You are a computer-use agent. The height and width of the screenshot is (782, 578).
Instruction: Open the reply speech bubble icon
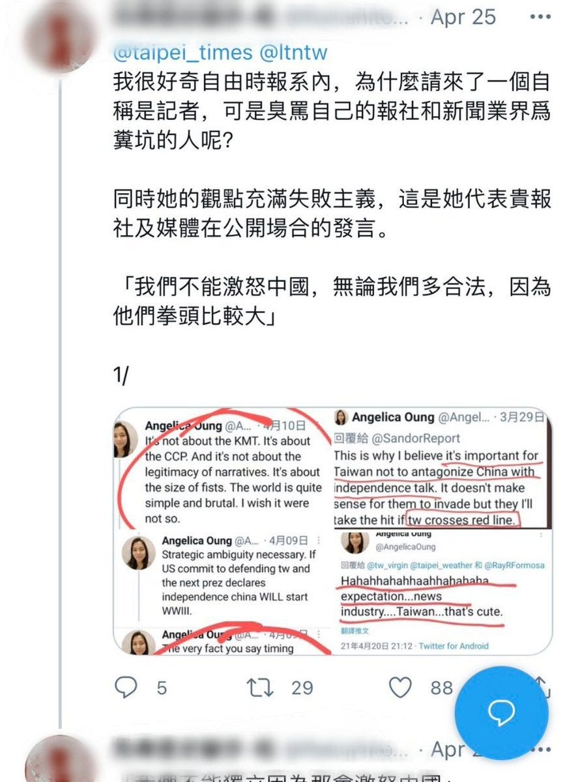pyautogui.click(x=126, y=687)
